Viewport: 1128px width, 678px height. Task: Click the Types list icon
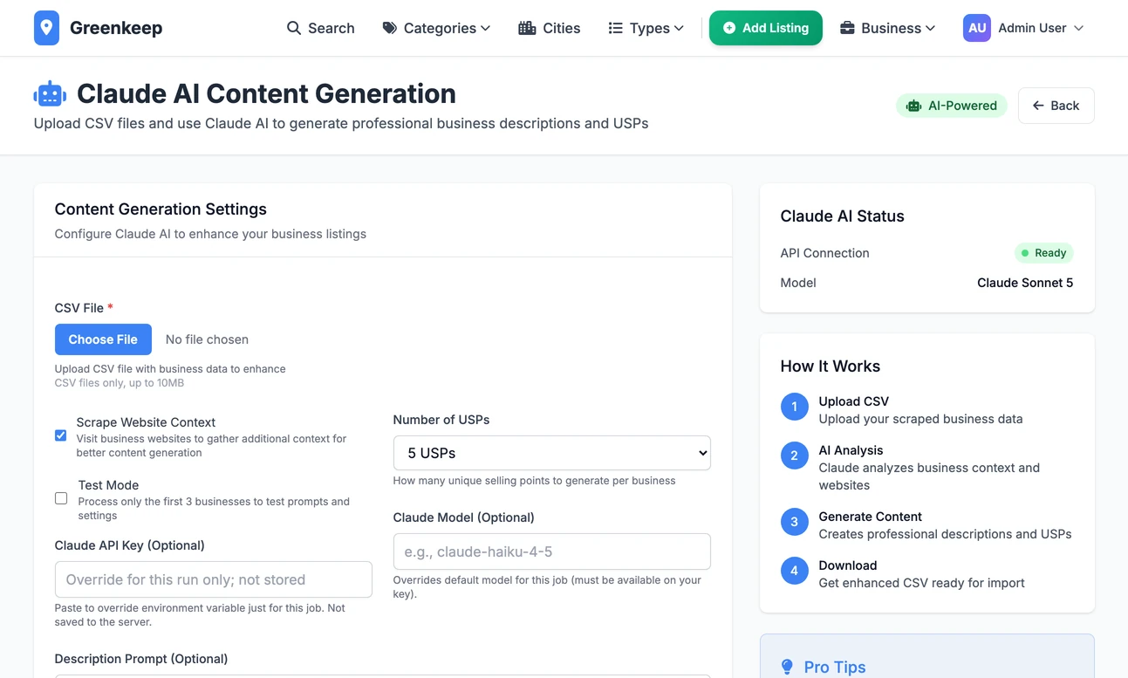point(615,28)
